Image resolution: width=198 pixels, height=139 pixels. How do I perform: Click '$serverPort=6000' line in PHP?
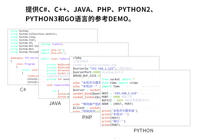pyautogui.click(x=86, y=72)
